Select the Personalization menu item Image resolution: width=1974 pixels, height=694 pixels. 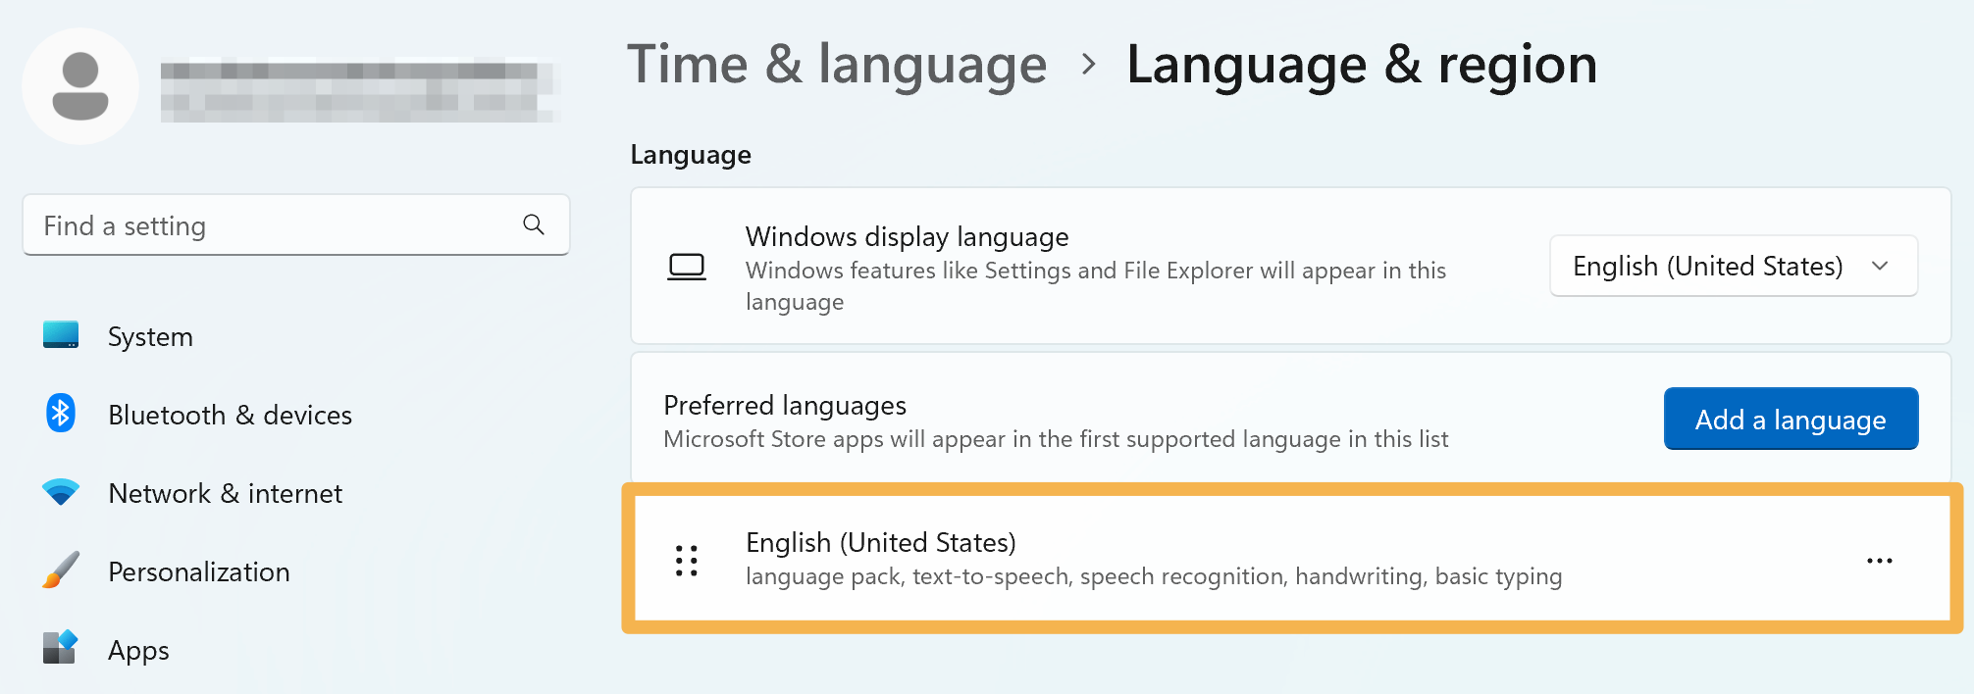[x=198, y=571]
